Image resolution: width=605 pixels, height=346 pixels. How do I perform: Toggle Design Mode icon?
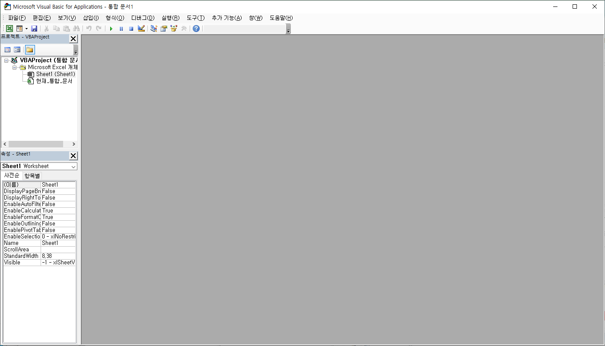(141, 29)
